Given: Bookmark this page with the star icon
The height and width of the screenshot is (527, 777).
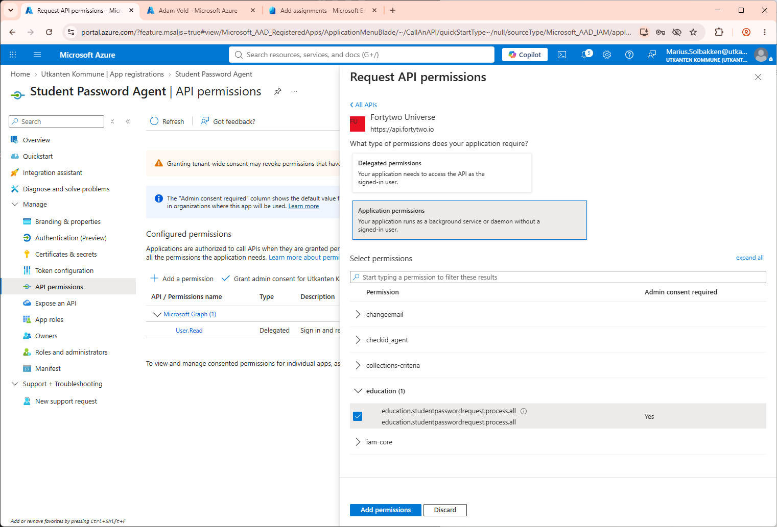Looking at the screenshot, I should [x=693, y=32].
